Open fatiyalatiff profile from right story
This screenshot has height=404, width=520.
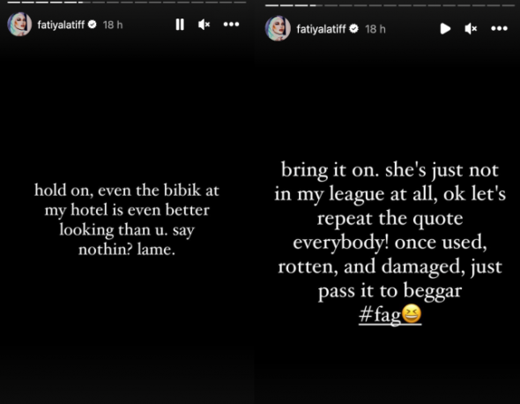321,29
